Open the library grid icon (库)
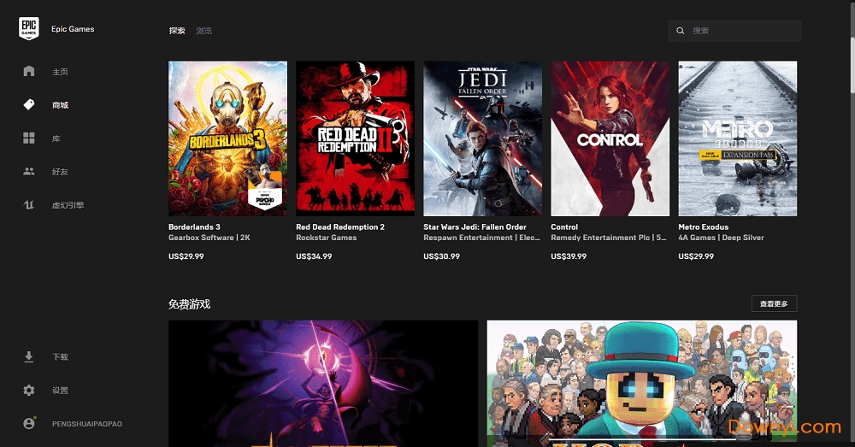Viewport: 855px width, 447px height. [29, 138]
